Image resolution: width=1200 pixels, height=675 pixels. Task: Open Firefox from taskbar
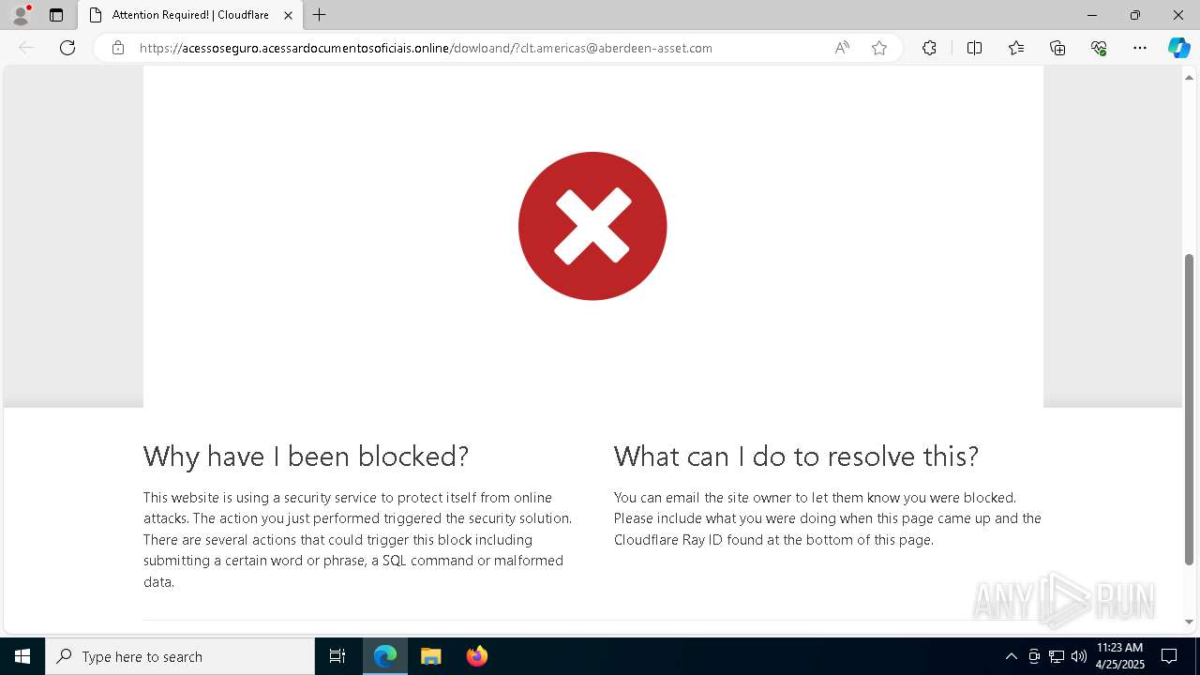[x=477, y=656]
